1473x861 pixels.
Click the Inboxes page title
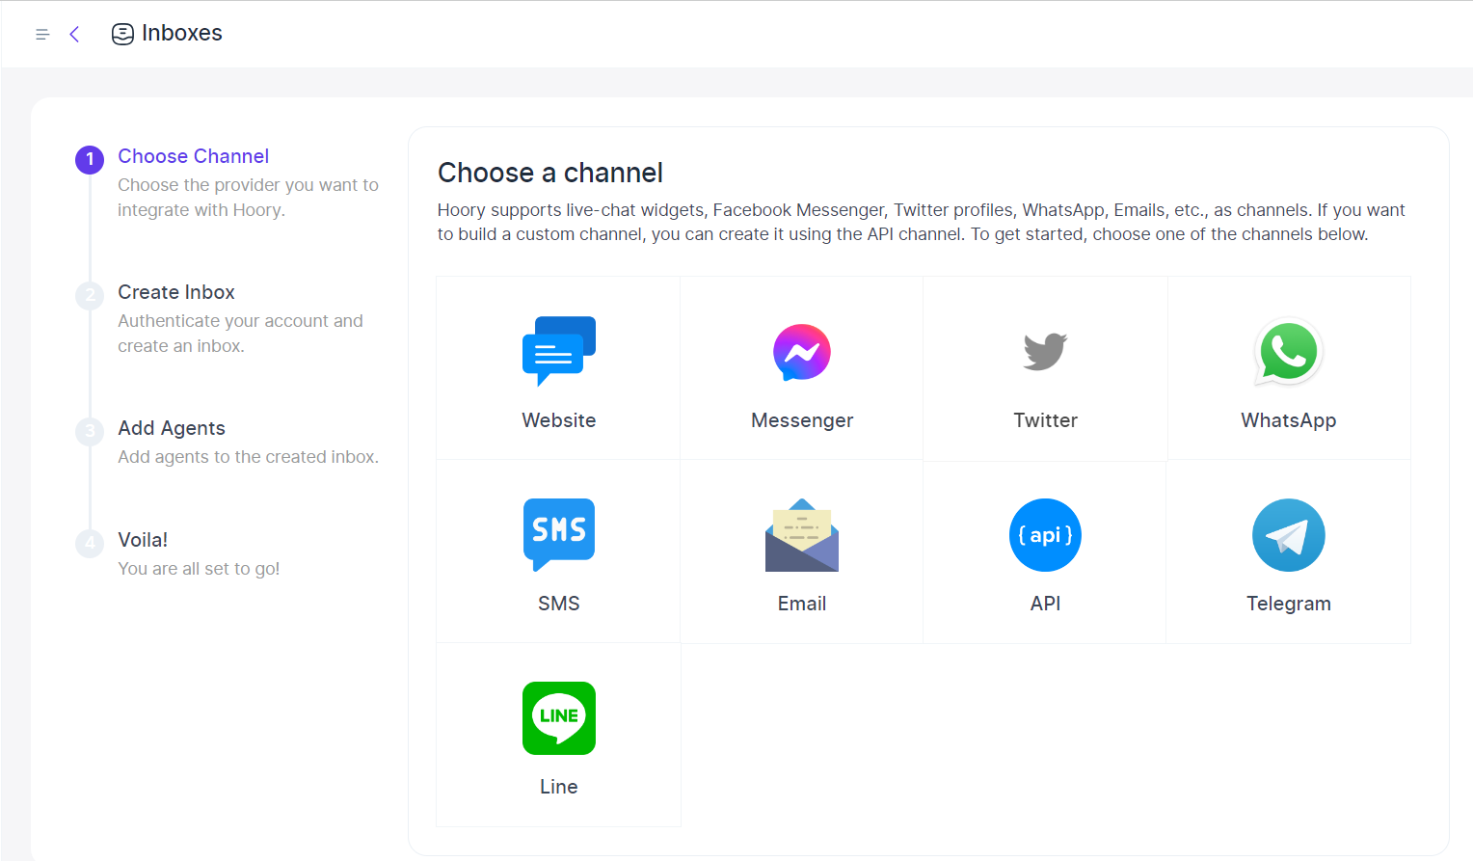pos(182,33)
